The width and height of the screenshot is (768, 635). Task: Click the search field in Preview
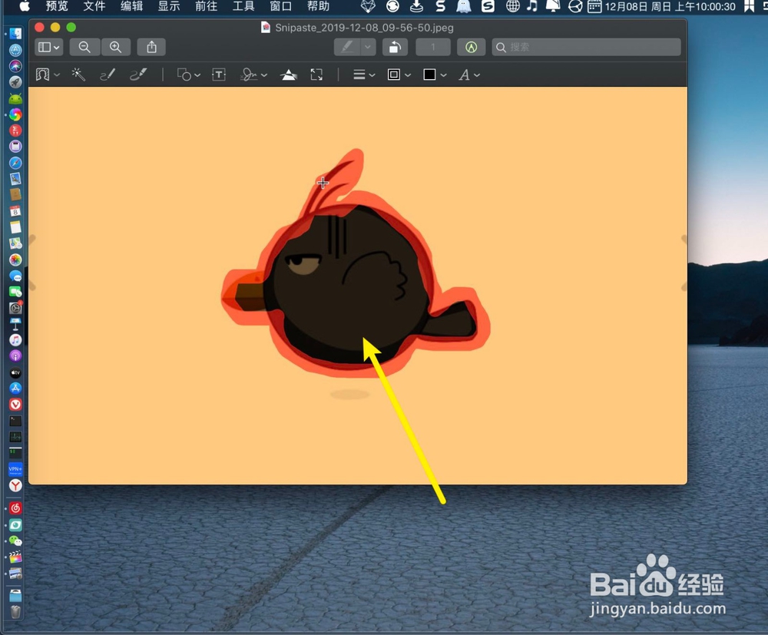(x=586, y=47)
